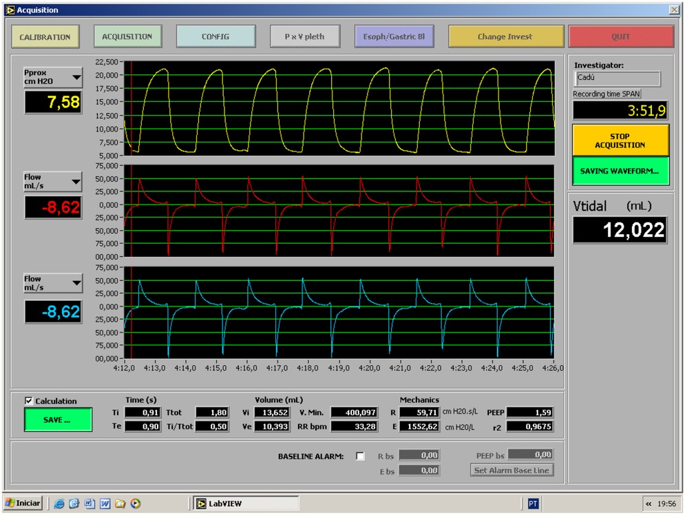Switch to the CALIBRATION tab
Viewport: 685px width, 515px height.
coord(45,36)
